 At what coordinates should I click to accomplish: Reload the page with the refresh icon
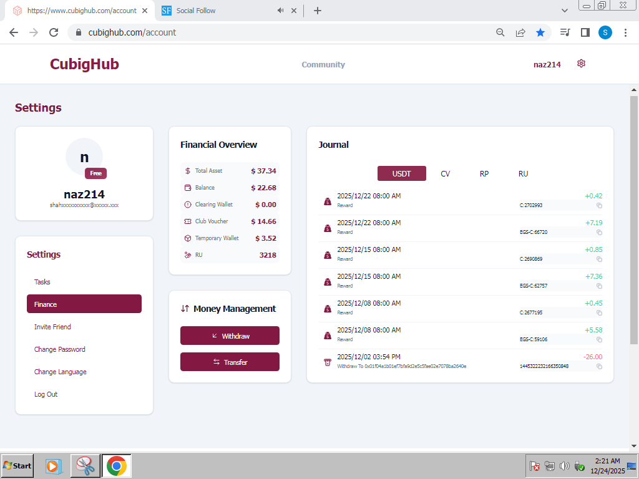(54, 32)
